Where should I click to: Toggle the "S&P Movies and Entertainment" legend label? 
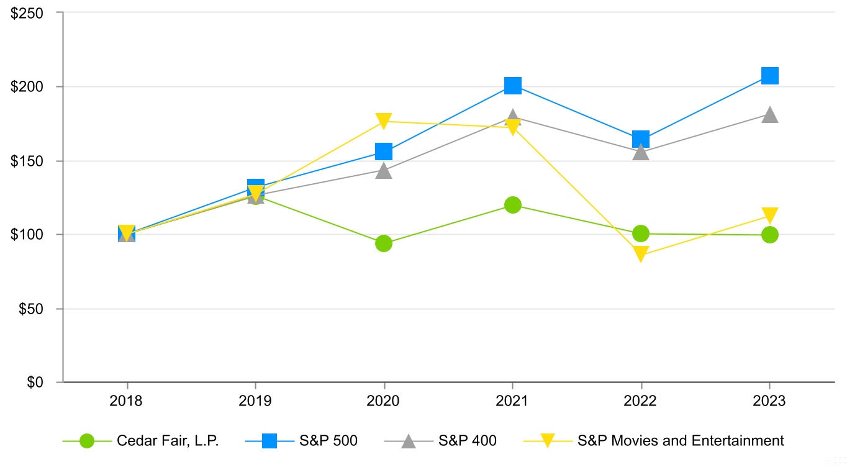click(x=681, y=441)
